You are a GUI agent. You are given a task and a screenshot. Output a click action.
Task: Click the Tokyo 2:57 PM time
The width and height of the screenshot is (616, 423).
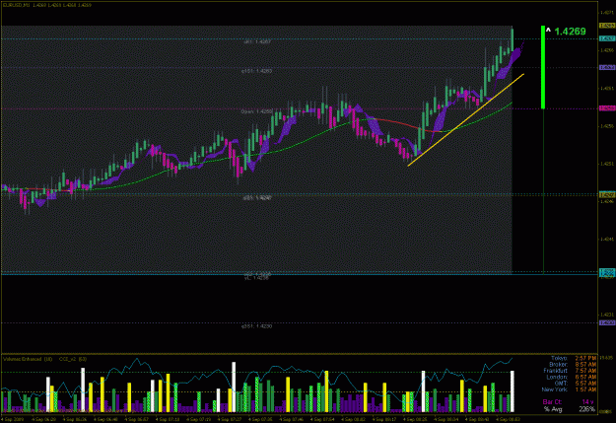[x=585, y=359]
